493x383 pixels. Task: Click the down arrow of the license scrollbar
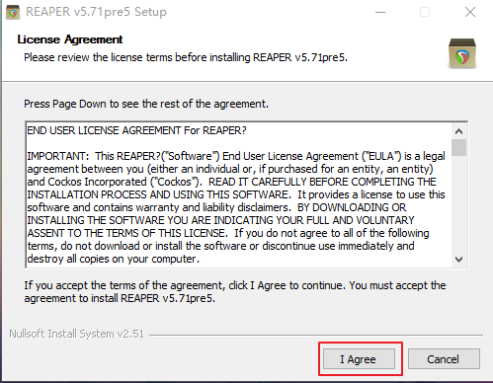coord(458,260)
